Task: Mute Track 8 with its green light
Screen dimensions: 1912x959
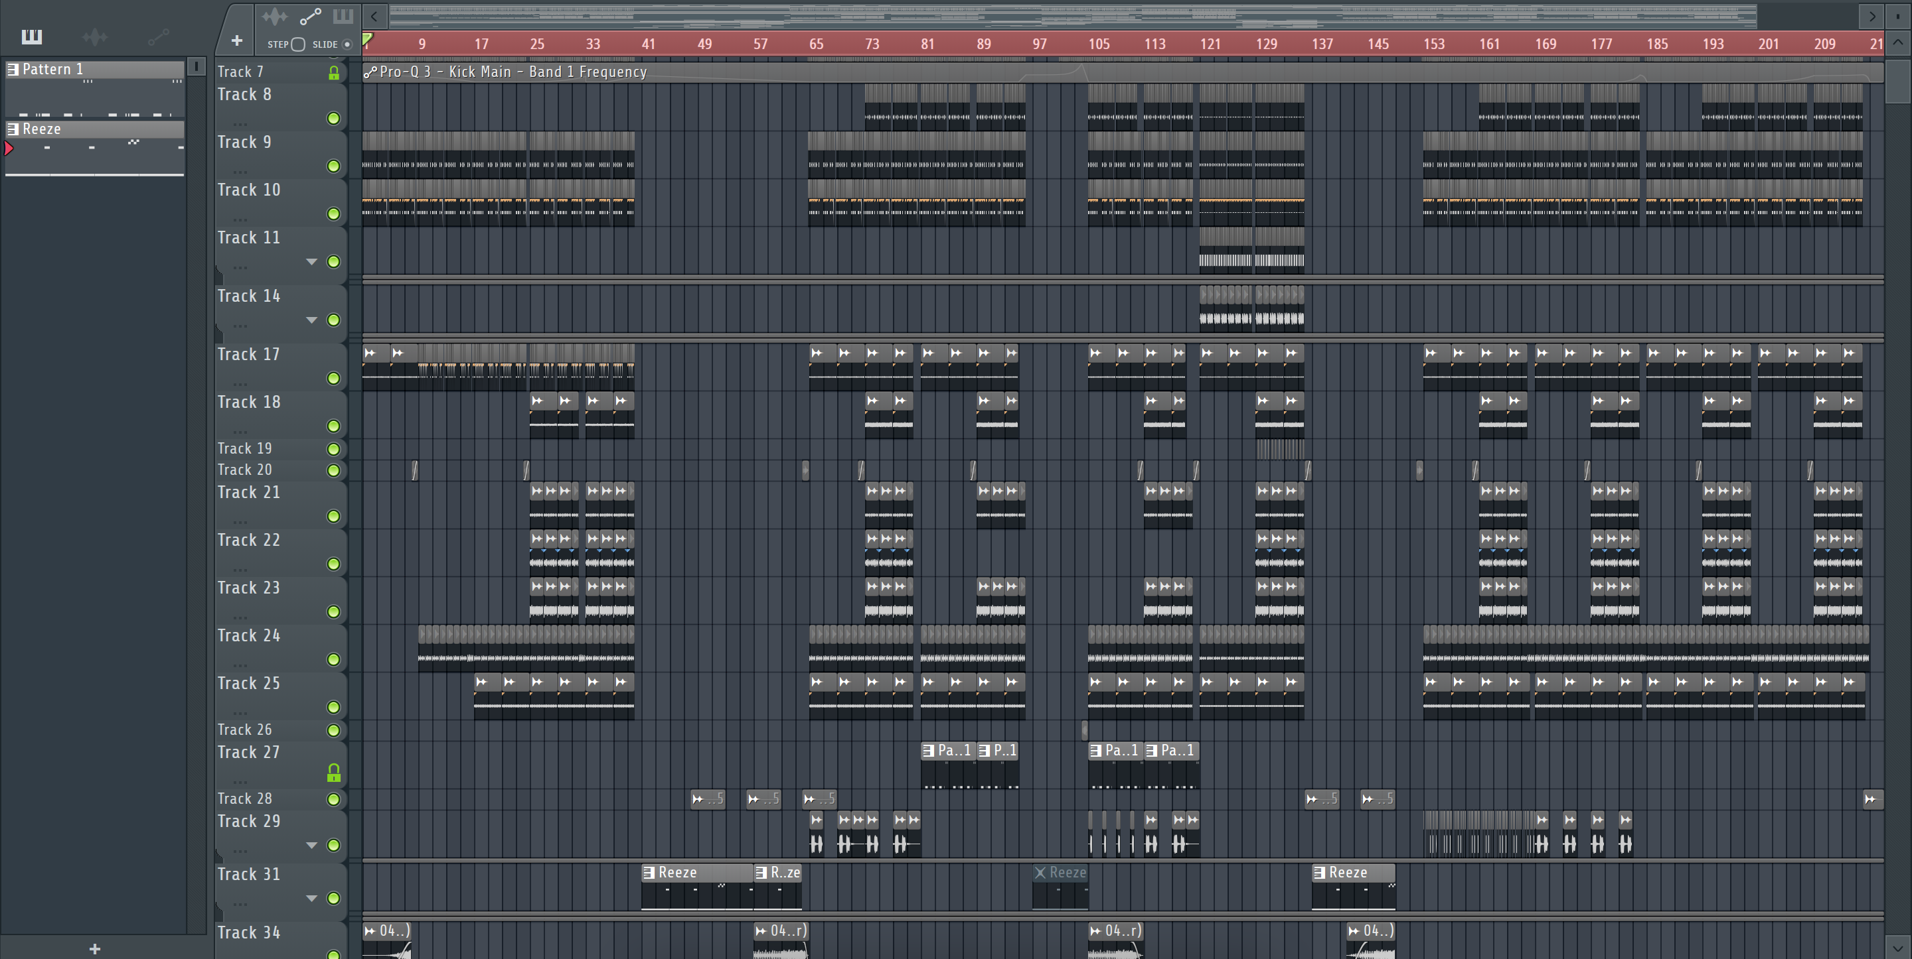Action: point(334,119)
